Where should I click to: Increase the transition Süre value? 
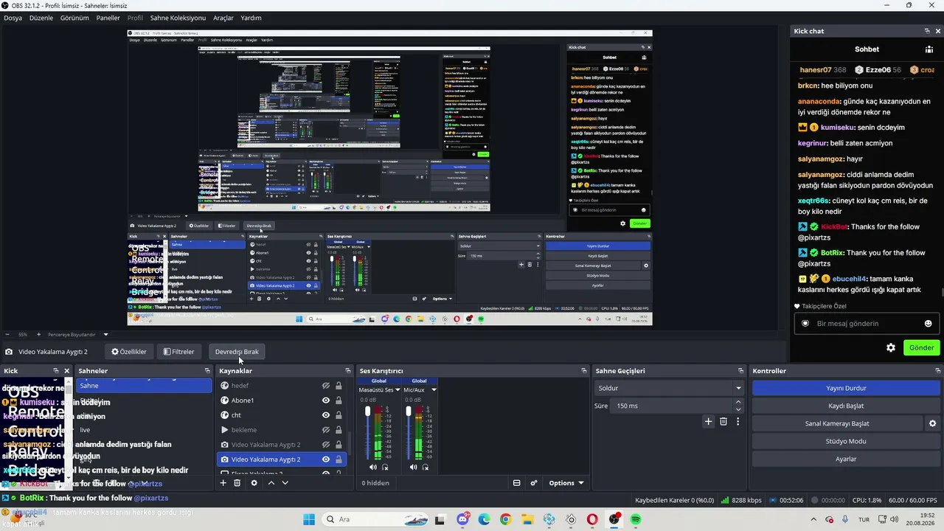point(738,403)
